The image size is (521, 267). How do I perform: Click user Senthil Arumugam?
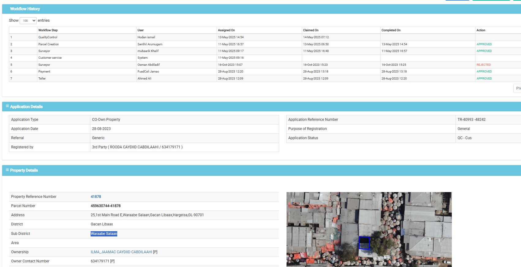tap(150, 44)
